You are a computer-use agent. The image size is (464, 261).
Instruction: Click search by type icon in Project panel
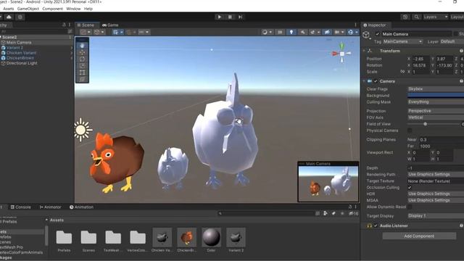pos(326,213)
